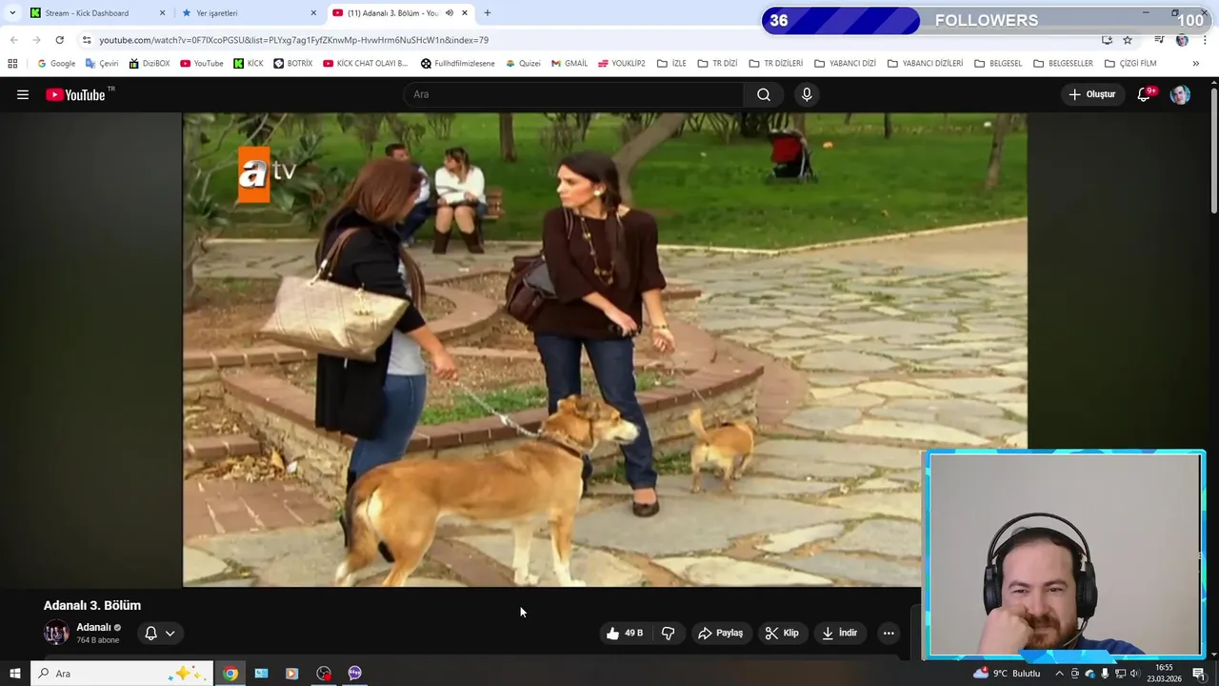Open the YouTube bookmark in the bar
Screen dimensions: 1219x686
(202, 64)
